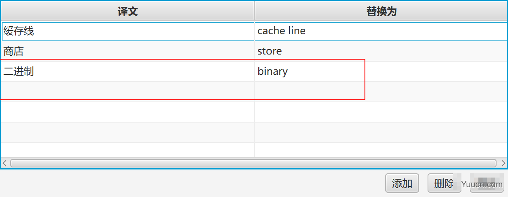
Task: Select the 缓存线 cell
Action: point(127,31)
